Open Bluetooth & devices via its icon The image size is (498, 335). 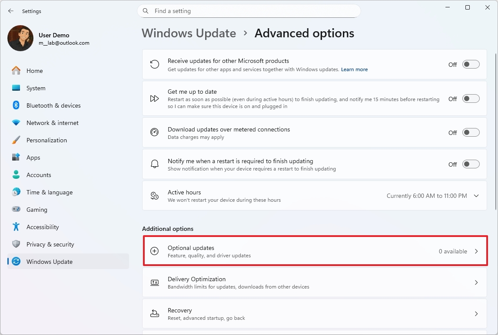[x=16, y=105]
